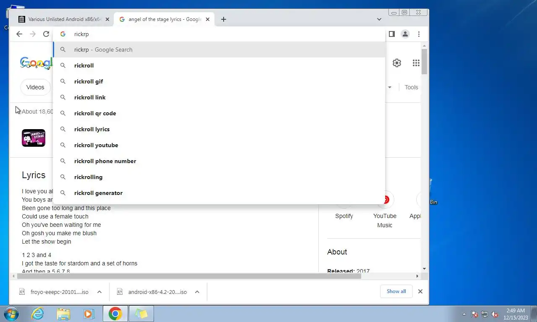Pick the 'rickroll' suggestion
The height and width of the screenshot is (322, 537).
219,65
